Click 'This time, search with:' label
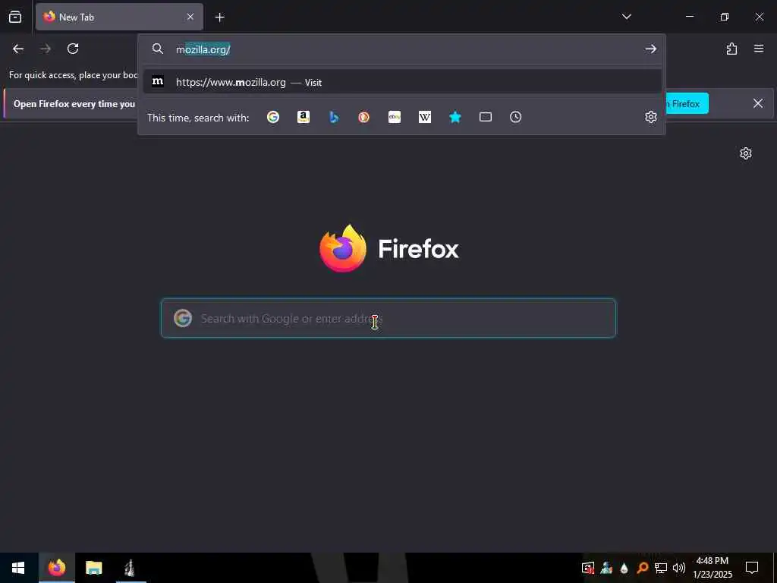The width and height of the screenshot is (777, 583). (198, 118)
